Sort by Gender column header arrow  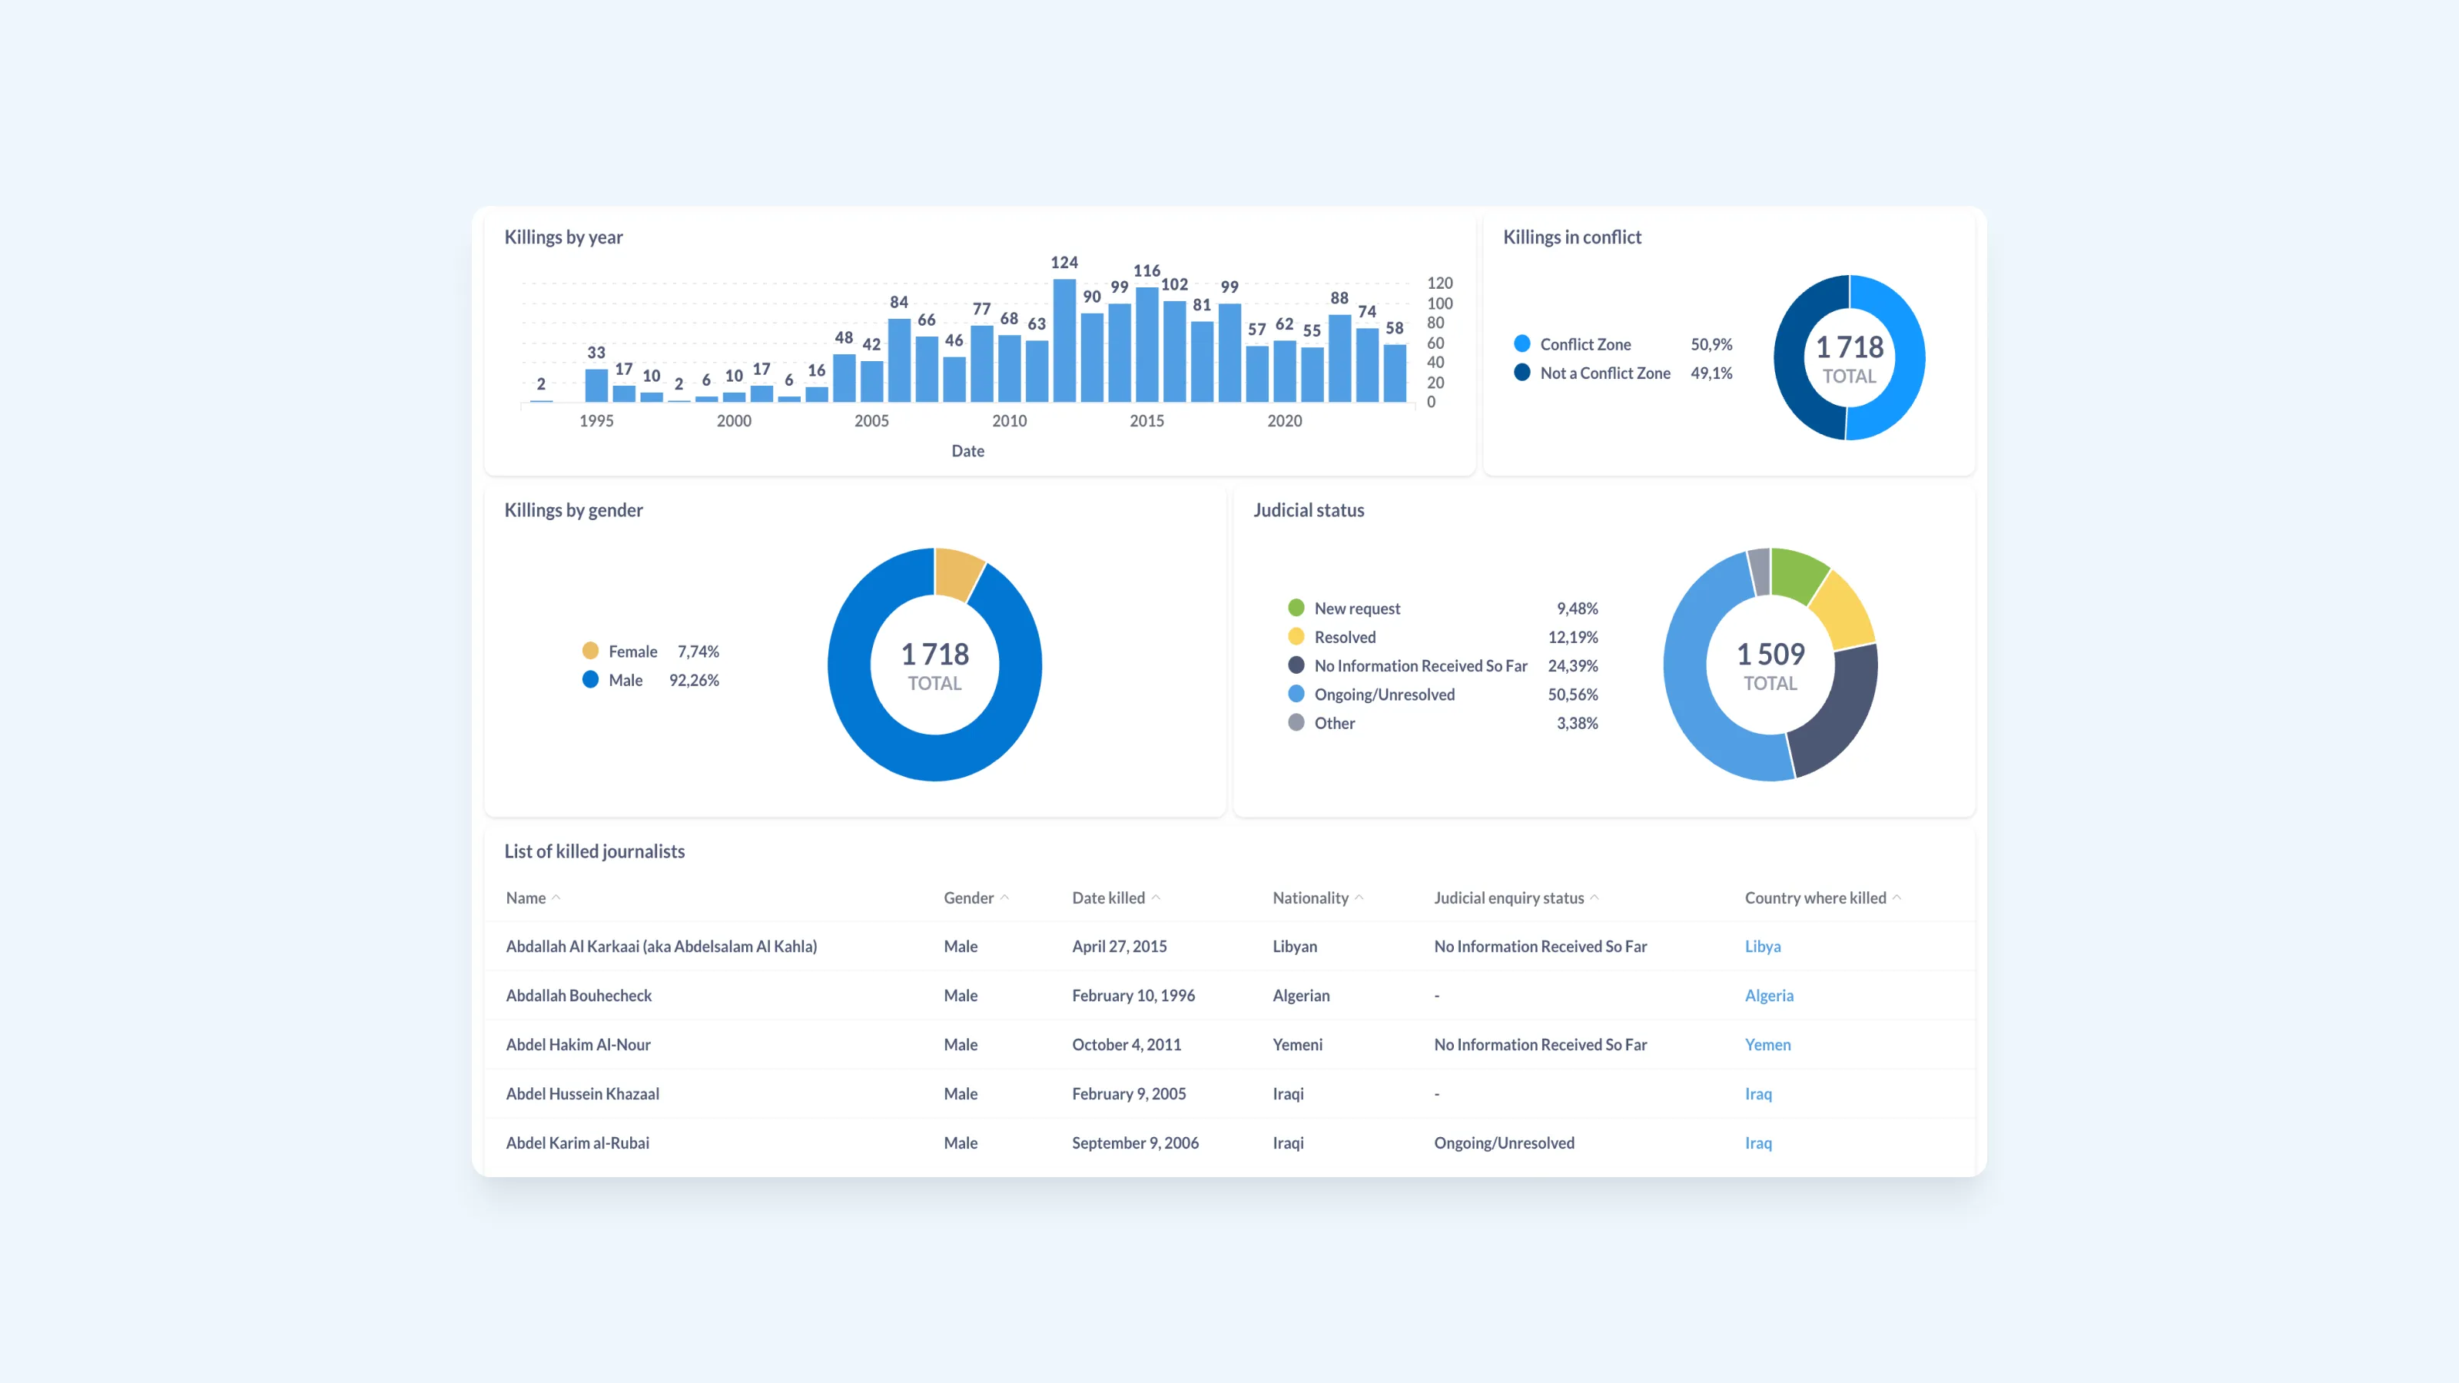coord(1004,897)
